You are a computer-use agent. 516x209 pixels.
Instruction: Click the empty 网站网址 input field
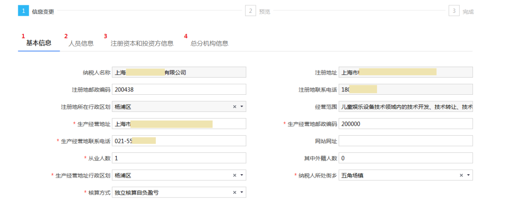(406, 141)
